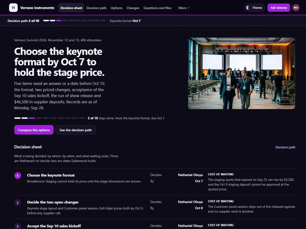Click the "Brindlemoor Staging cannot hold its price" description
Screen dimensions: 306x229
click(84, 181)
